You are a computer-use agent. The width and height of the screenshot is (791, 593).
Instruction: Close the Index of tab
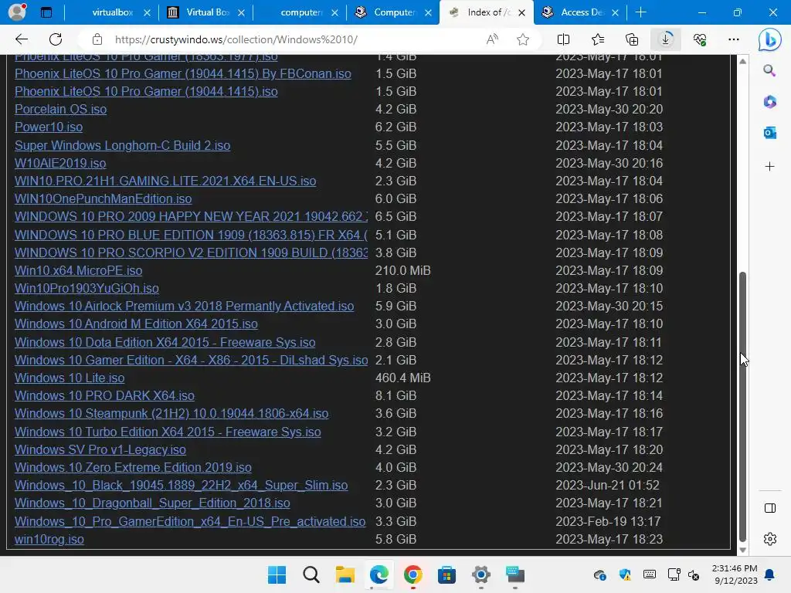coord(522,13)
